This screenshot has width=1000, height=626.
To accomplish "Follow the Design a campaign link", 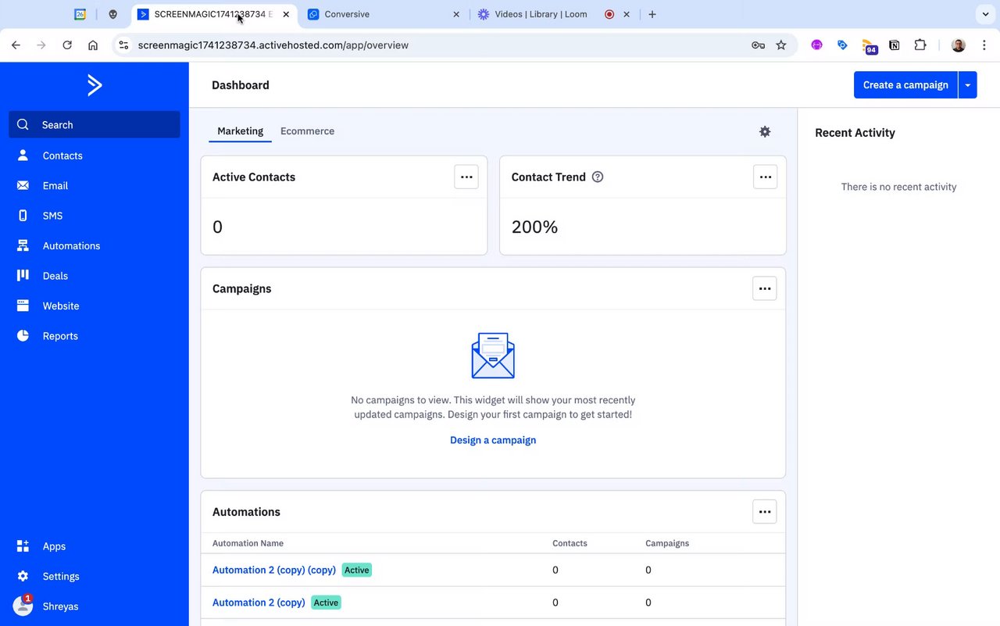I will (x=493, y=440).
